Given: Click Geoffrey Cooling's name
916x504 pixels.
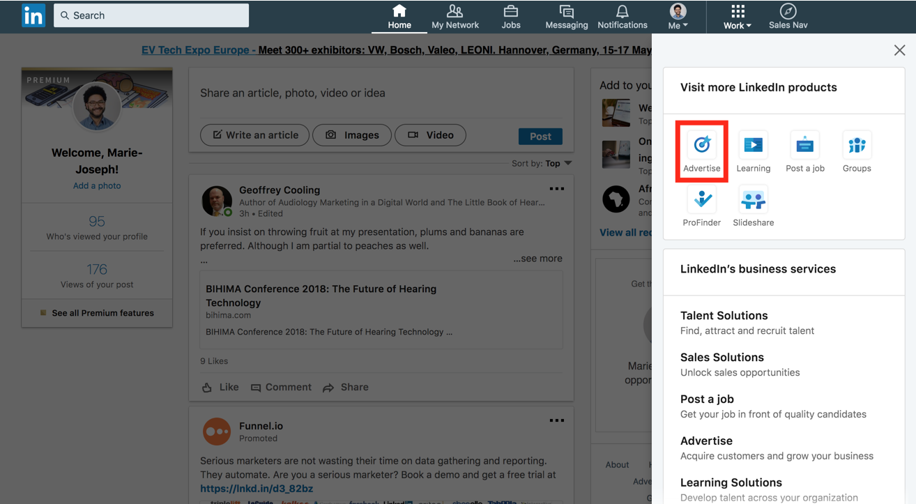Looking at the screenshot, I should pos(280,190).
